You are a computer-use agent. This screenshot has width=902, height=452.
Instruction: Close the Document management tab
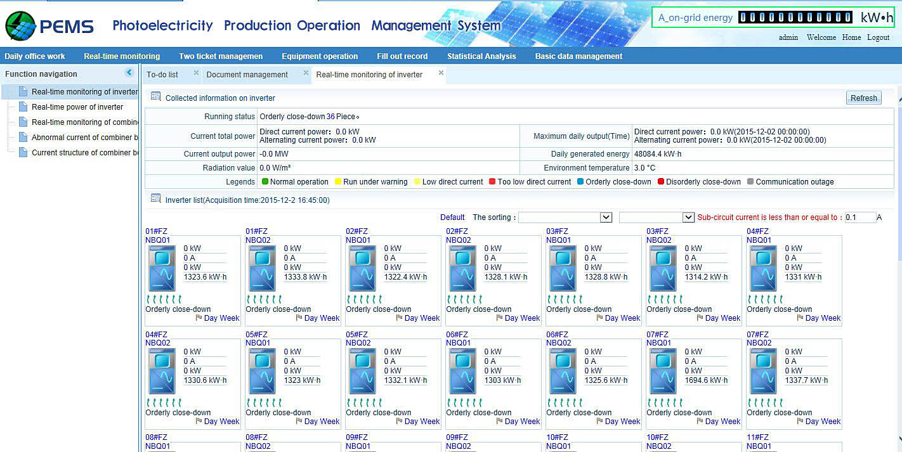306,73
